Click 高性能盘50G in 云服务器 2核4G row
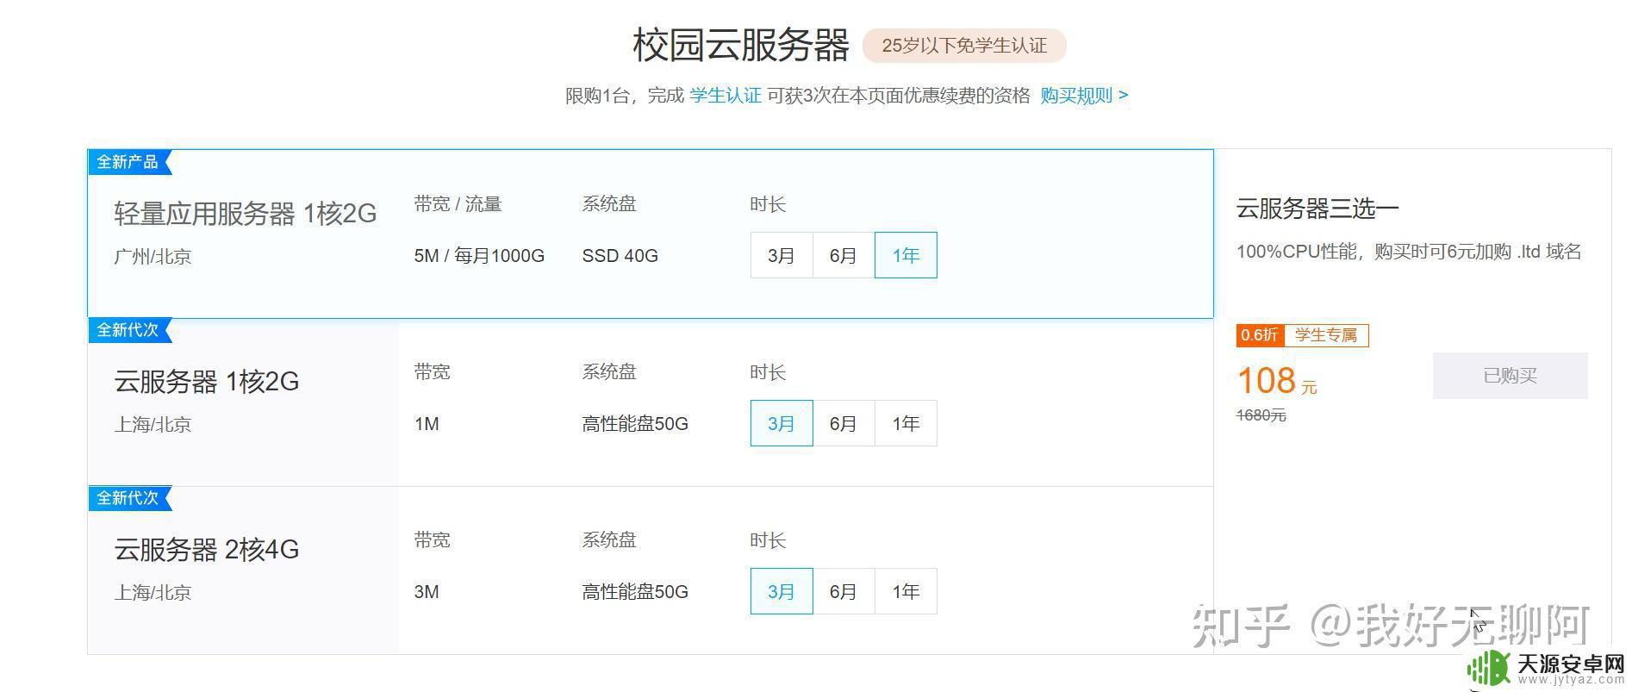The image size is (1632, 692). (x=635, y=592)
